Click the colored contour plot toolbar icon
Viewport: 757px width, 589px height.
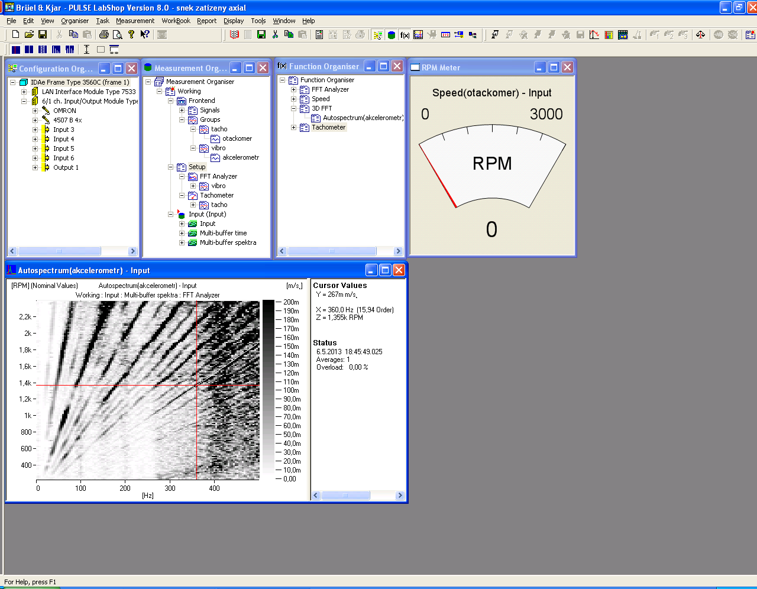(x=609, y=35)
